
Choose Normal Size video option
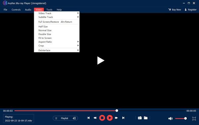tap(57, 30)
